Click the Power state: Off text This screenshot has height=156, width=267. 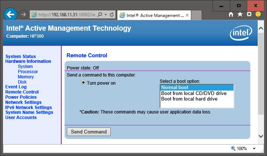[x=83, y=68]
